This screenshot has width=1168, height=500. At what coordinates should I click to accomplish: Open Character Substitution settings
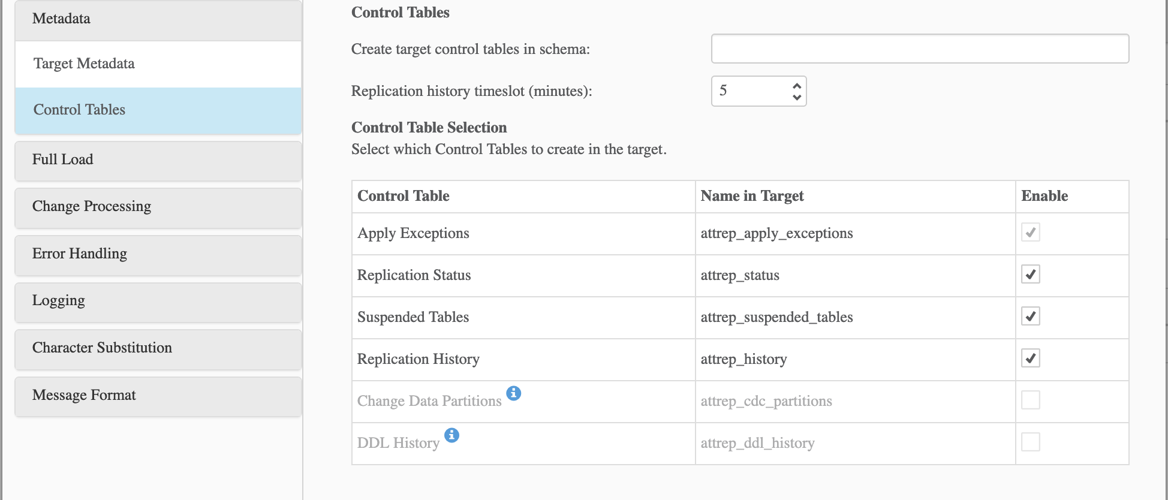pyautogui.click(x=158, y=348)
